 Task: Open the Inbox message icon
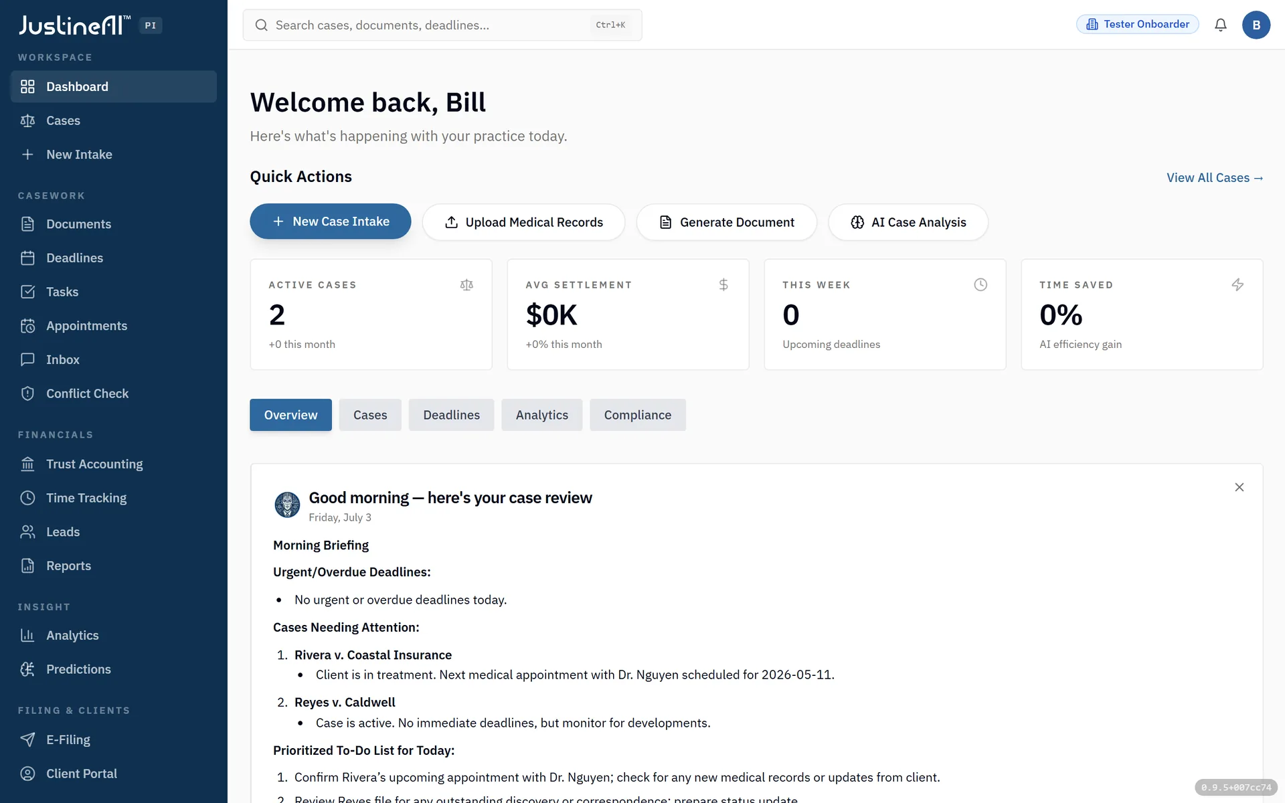[27, 359]
